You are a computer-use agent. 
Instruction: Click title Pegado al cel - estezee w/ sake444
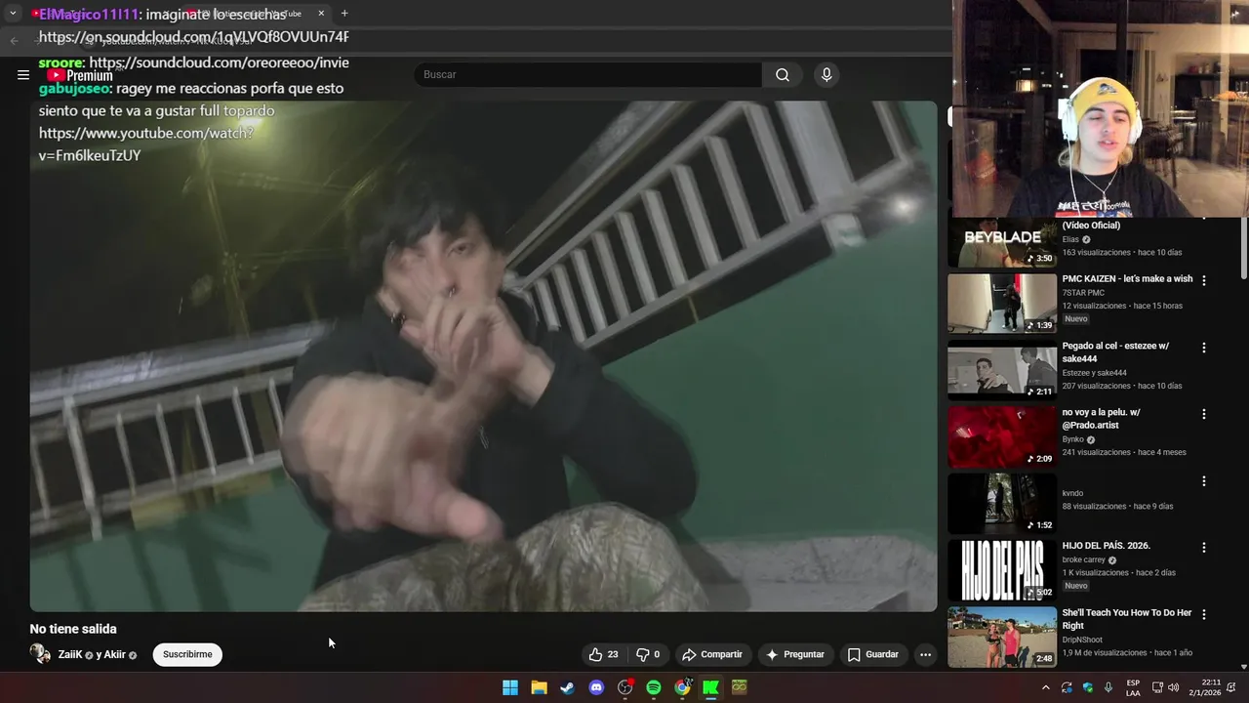pos(1115,352)
